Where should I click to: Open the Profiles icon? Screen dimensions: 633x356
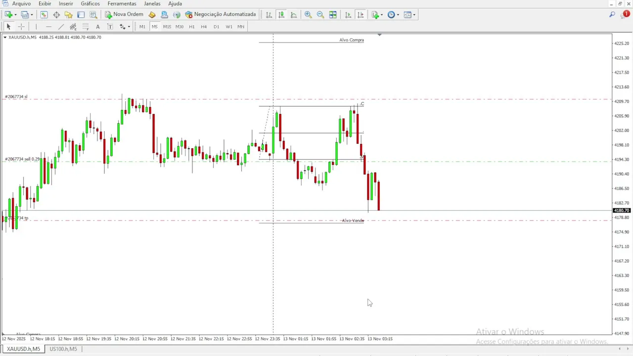point(25,15)
